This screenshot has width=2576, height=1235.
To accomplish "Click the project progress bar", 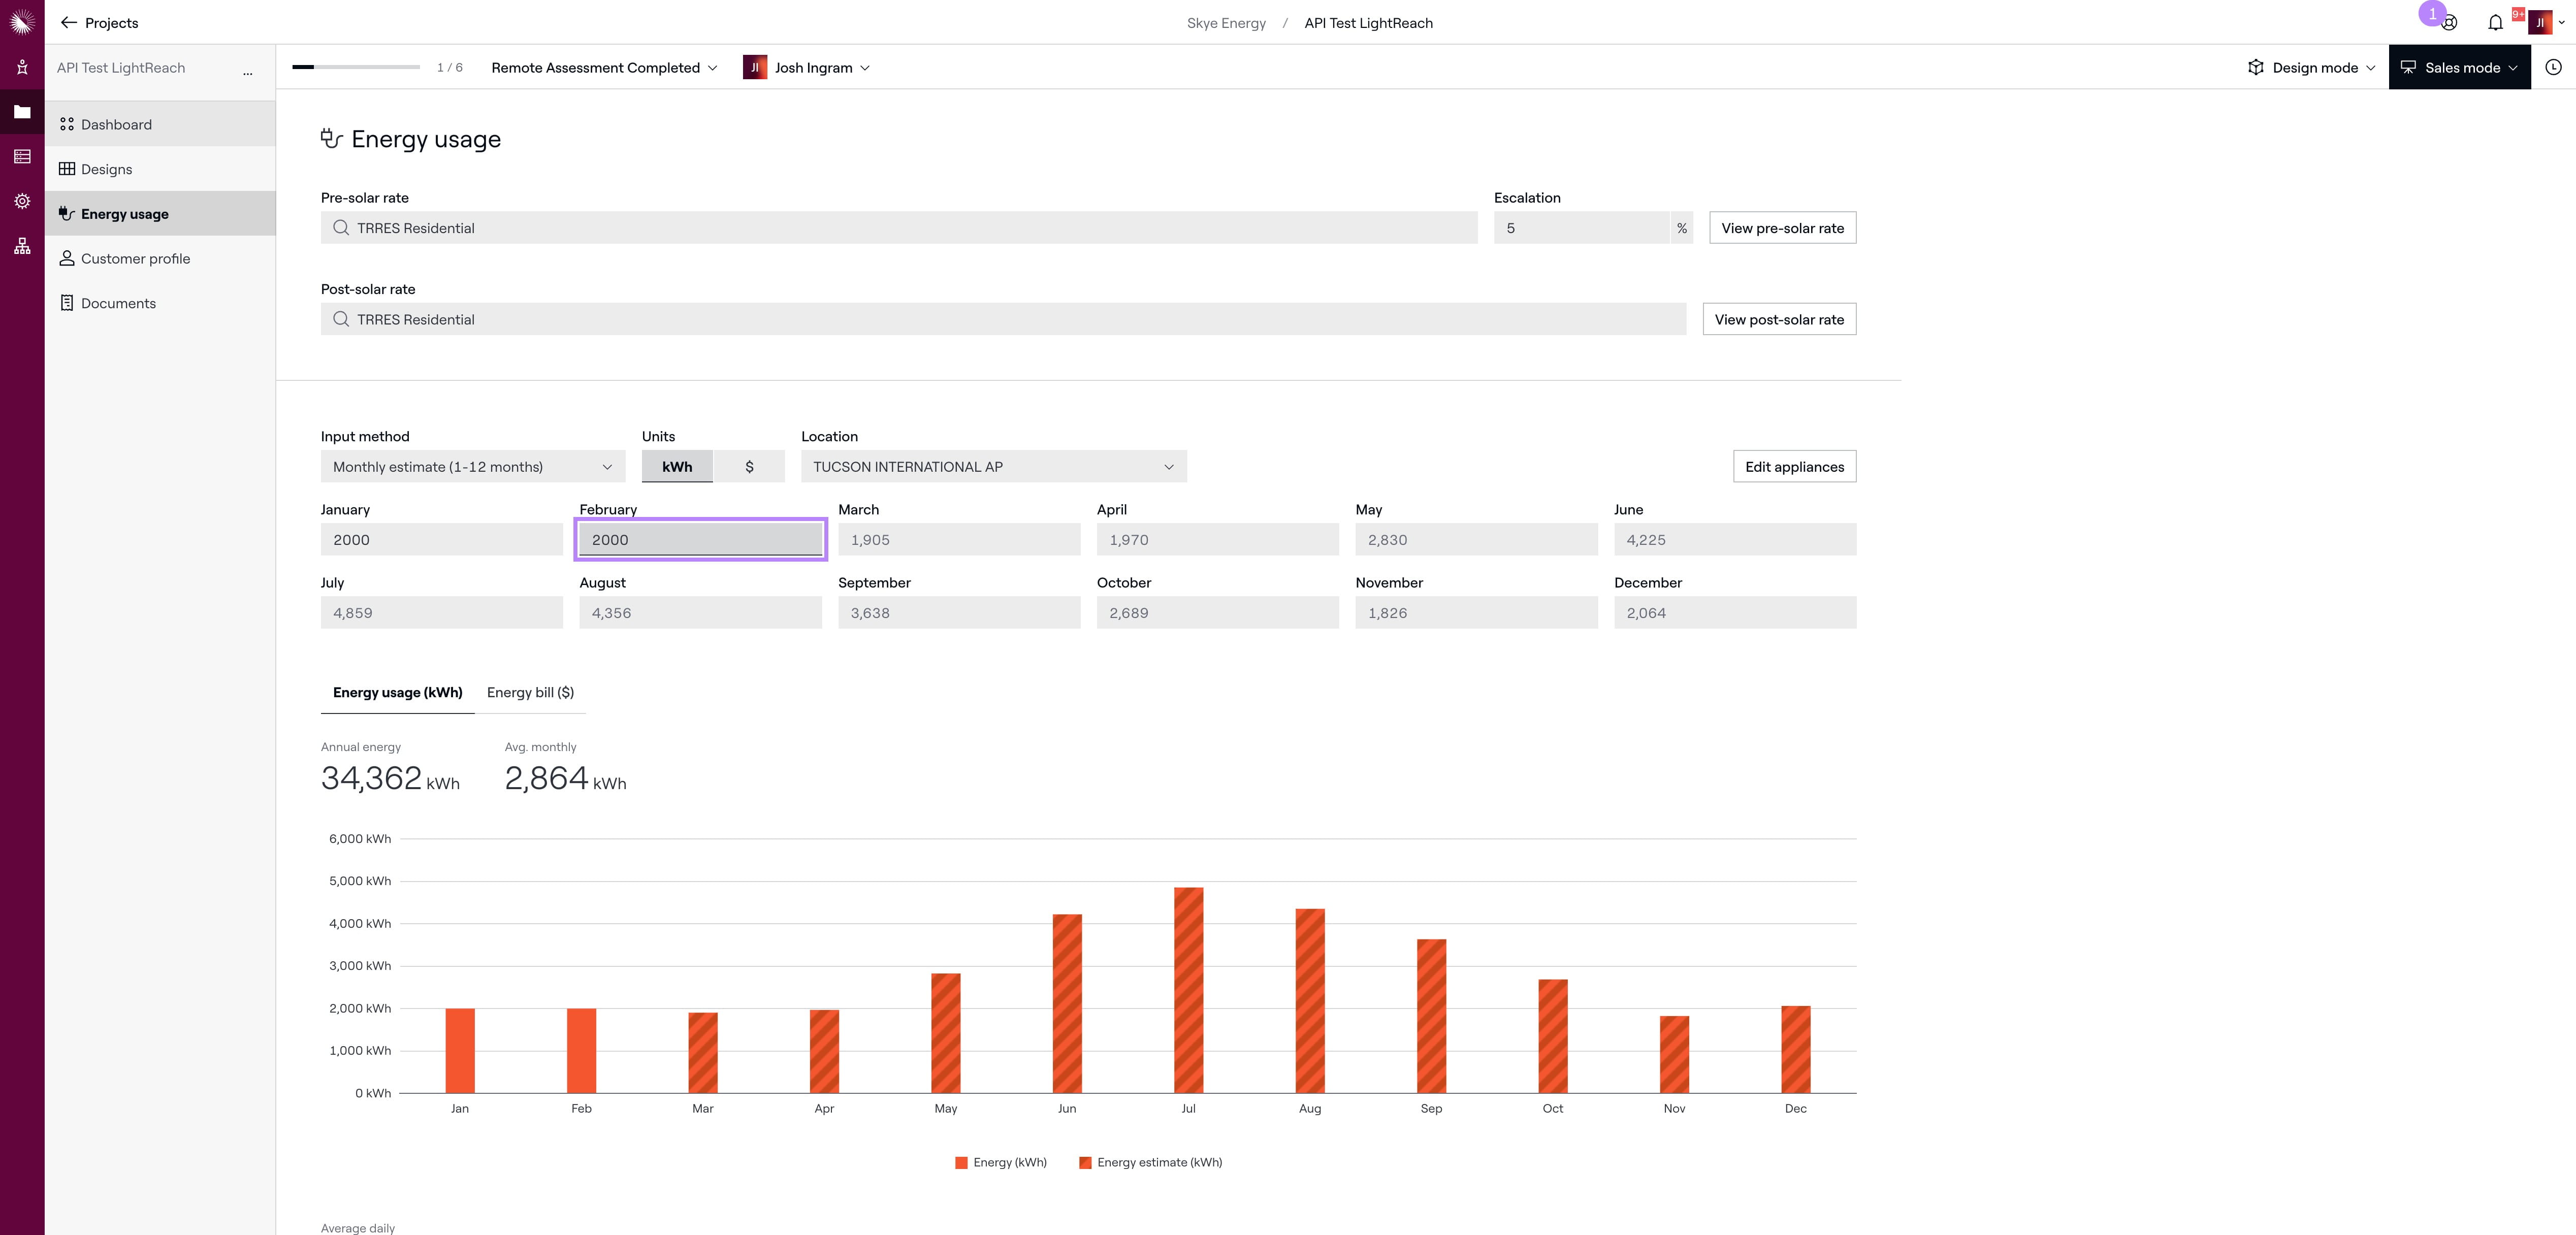I will pyautogui.click(x=356, y=67).
